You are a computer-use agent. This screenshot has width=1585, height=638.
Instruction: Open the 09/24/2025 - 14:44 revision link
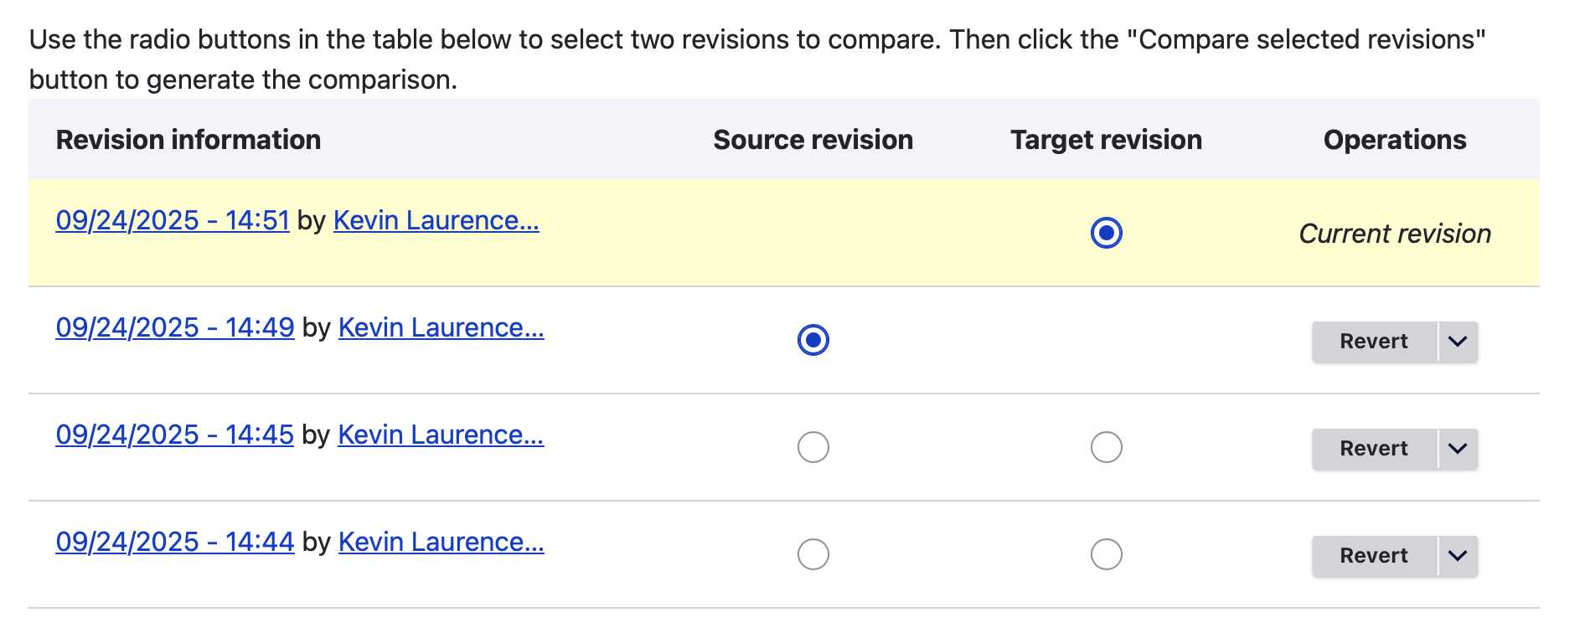pyautogui.click(x=174, y=542)
